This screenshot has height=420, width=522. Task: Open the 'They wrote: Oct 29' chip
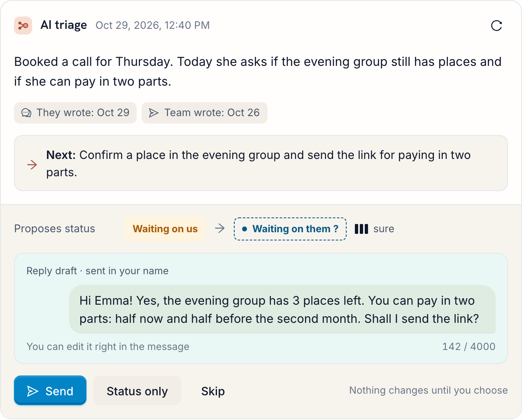click(x=75, y=113)
